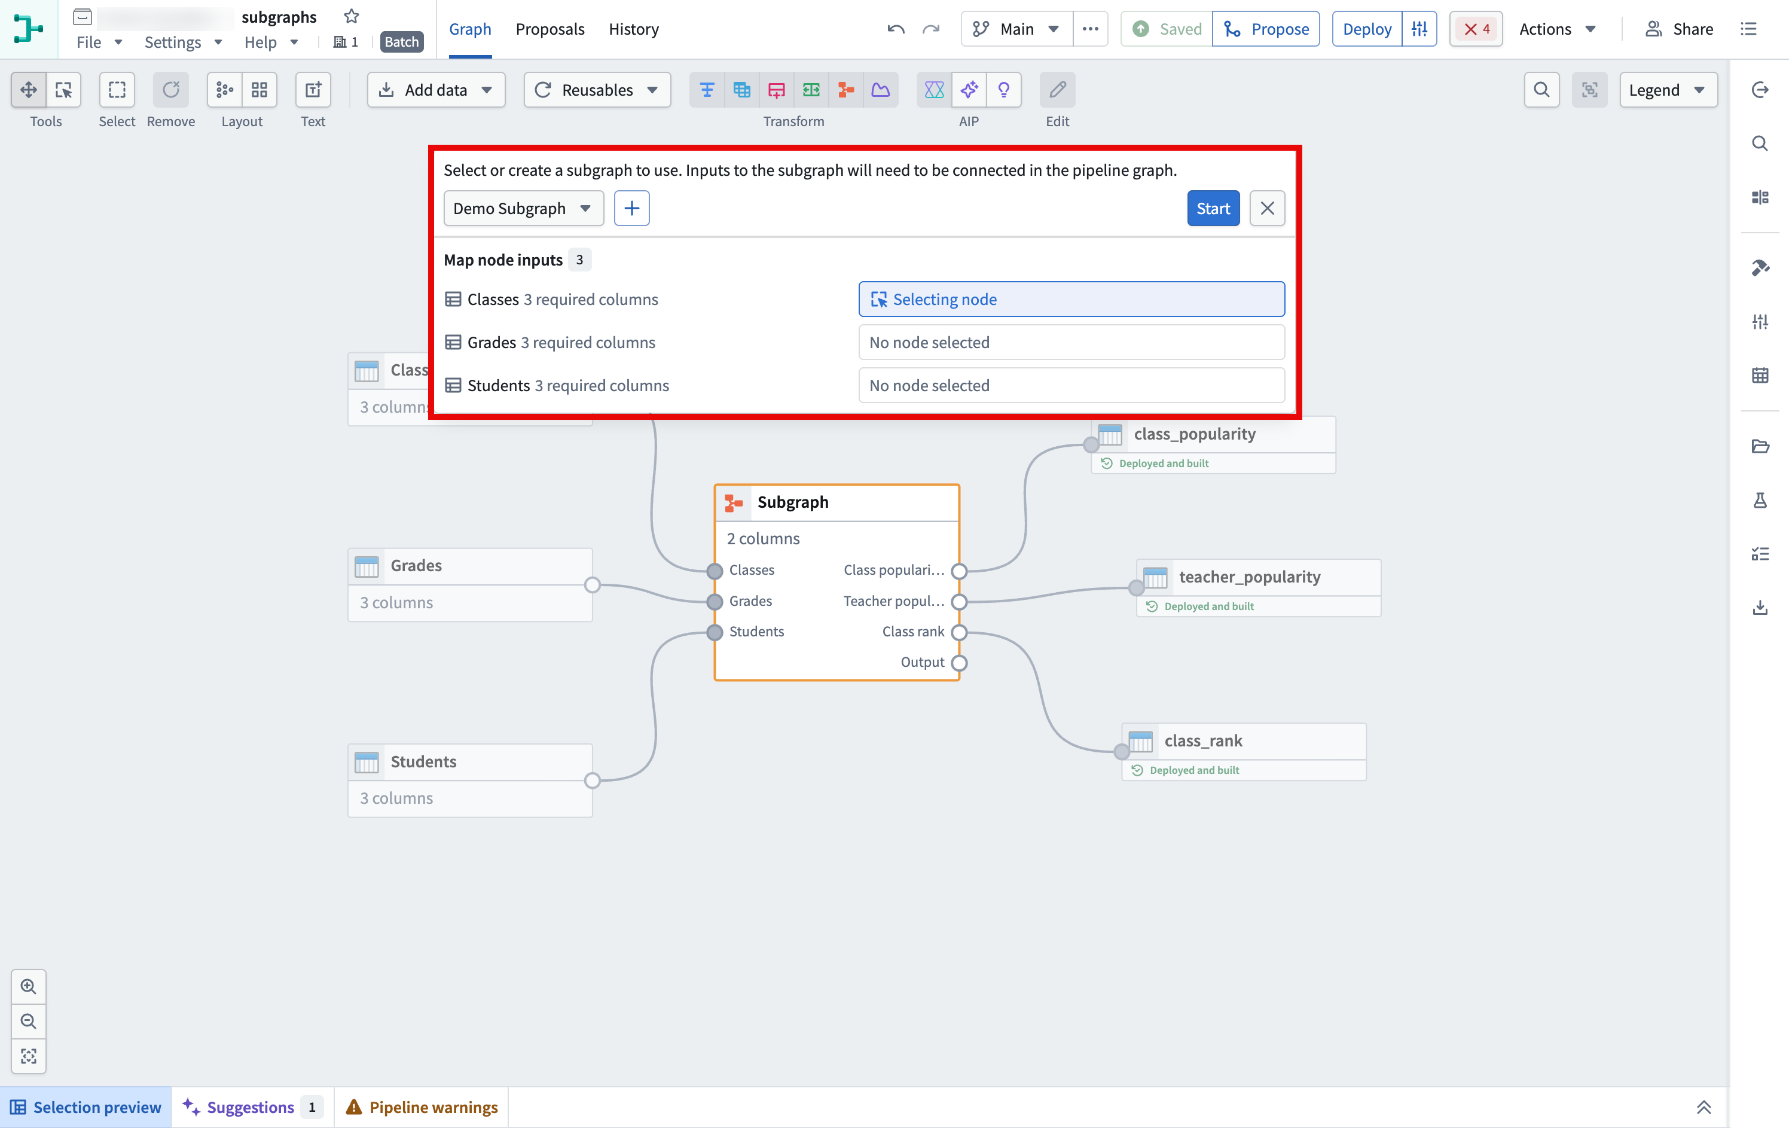This screenshot has width=1789, height=1128.
Task: Apply hierarchical auto layout
Action: [224, 90]
